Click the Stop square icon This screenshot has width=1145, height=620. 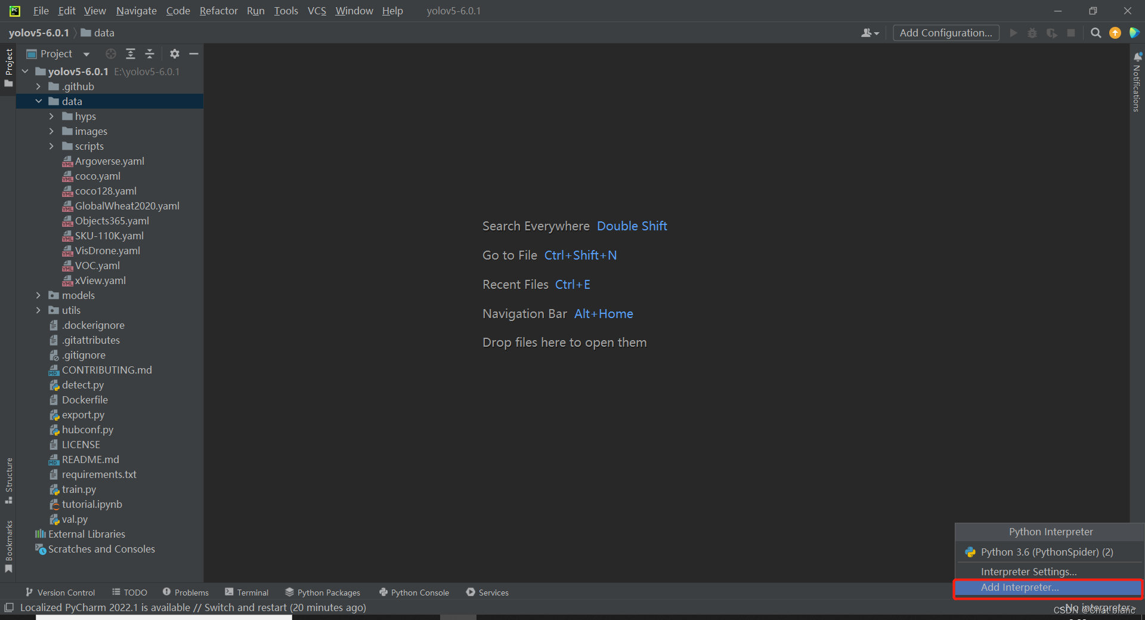pyautogui.click(x=1071, y=33)
